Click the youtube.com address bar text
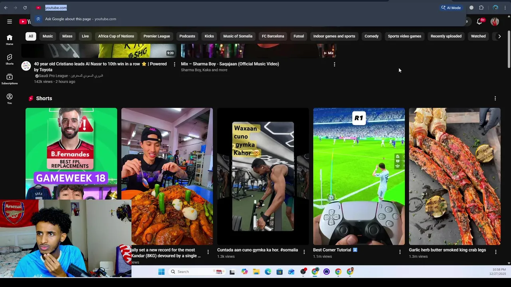511x287 pixels. pyautogui.click(x=56, y=8)
